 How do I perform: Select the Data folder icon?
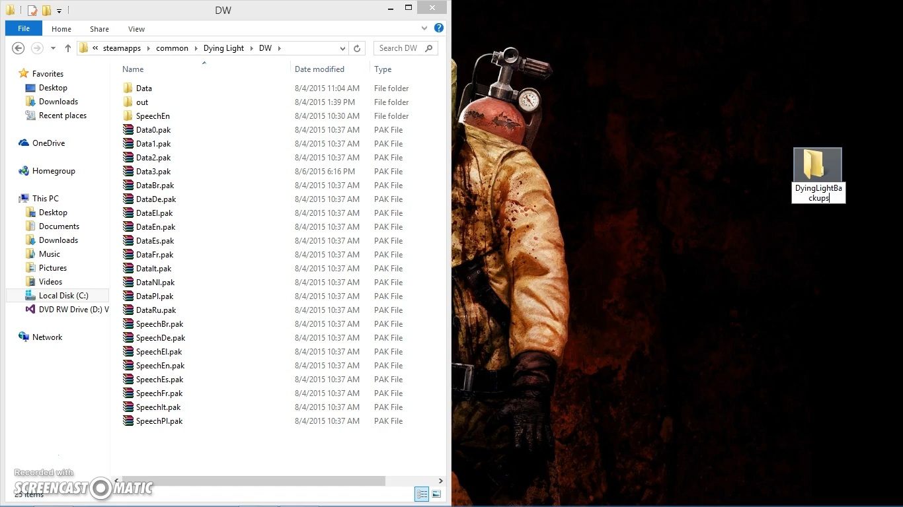tap(128, 88)
